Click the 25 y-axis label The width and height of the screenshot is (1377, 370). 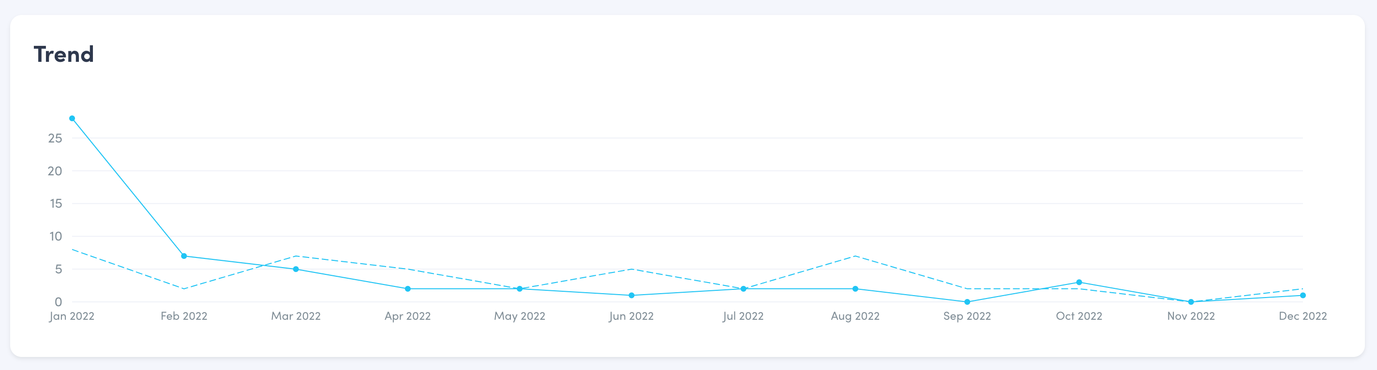click(55, 138)
